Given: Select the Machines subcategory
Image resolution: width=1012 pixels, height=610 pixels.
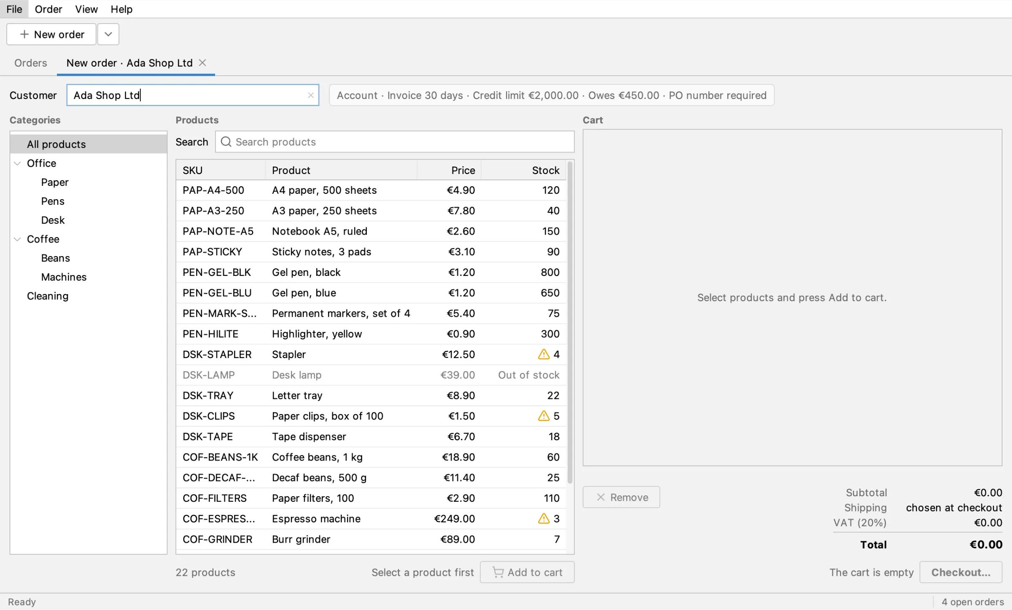Looking at the screenshot, I should point(89,277).
